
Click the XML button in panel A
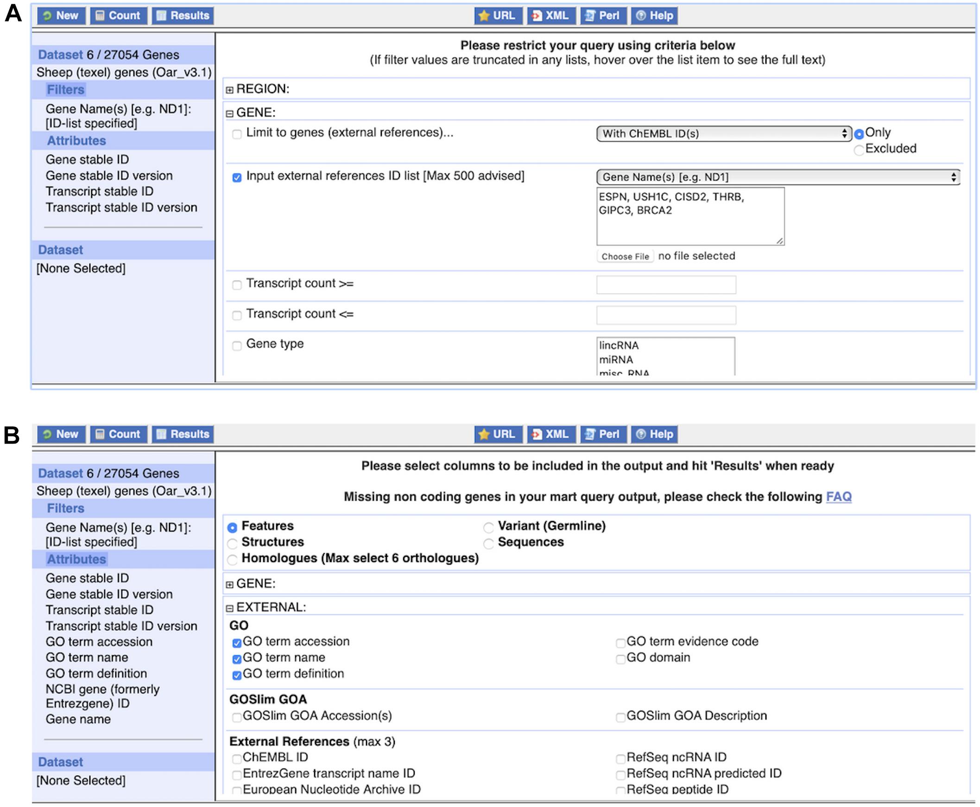tap(551, 16)
